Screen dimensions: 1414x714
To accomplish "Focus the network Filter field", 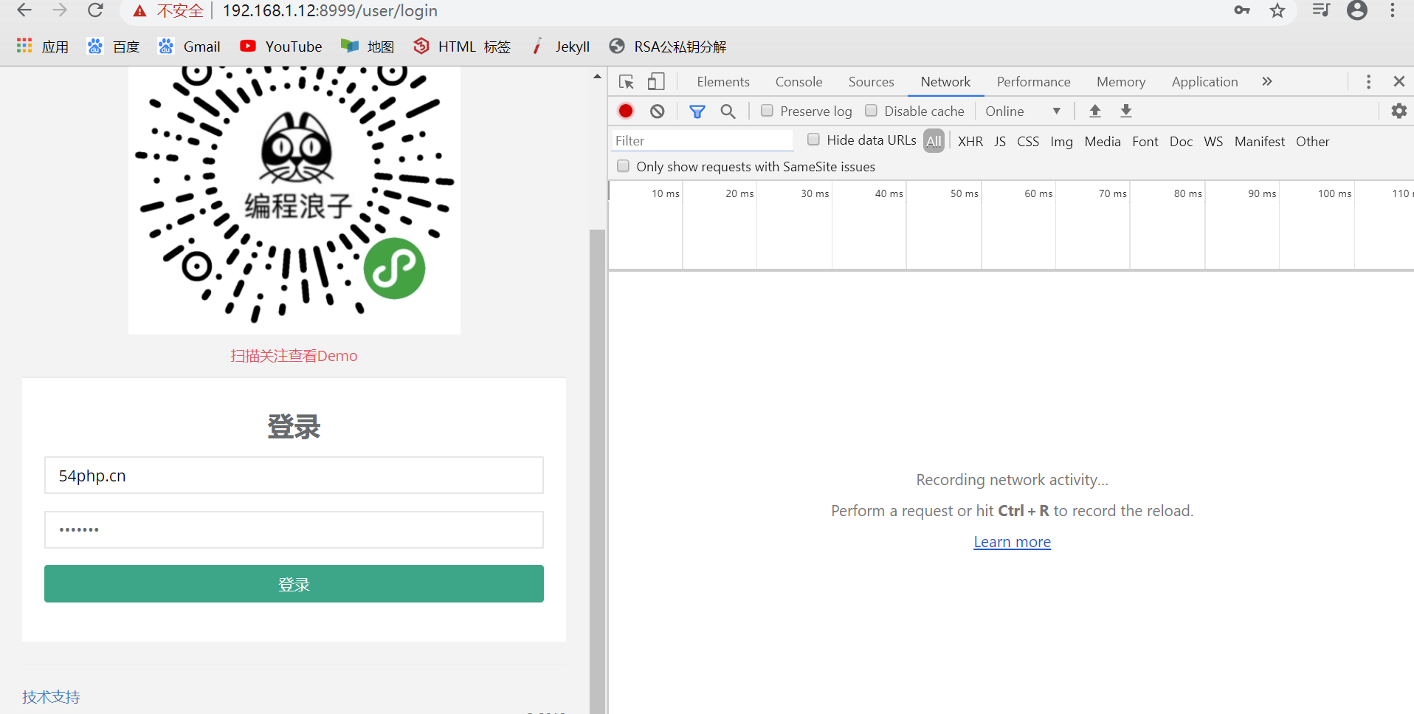I will [x=702, y=140].
